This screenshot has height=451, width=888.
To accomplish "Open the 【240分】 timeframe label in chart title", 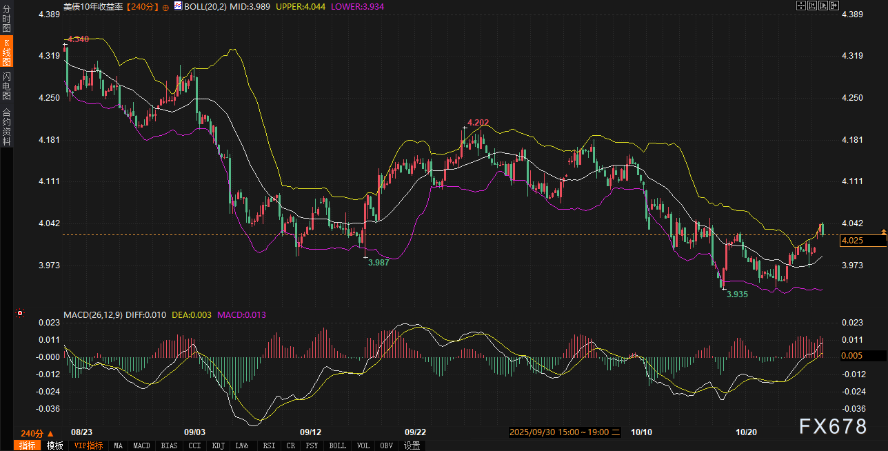I will coord(143,6).
